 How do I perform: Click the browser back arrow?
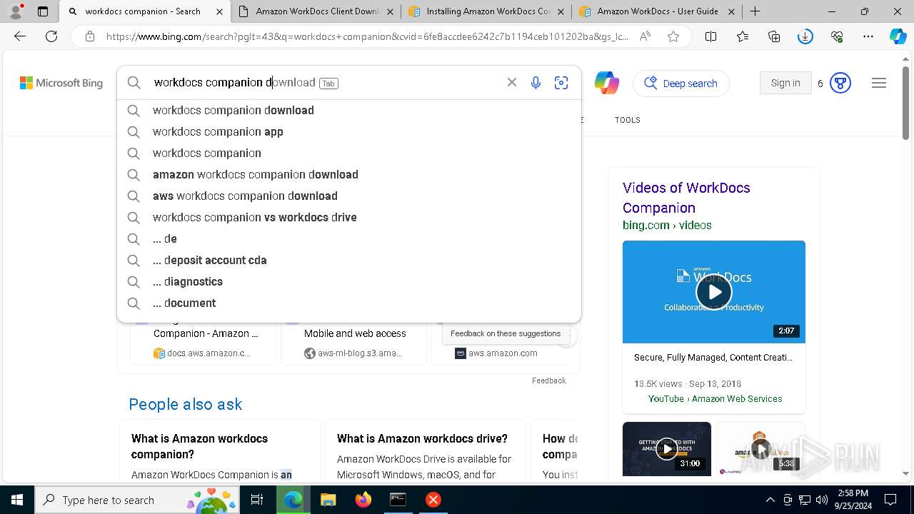20,36
